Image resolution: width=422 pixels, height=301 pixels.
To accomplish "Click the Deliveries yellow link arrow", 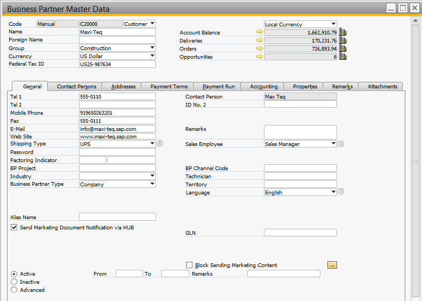I will (x=260, y=40).
